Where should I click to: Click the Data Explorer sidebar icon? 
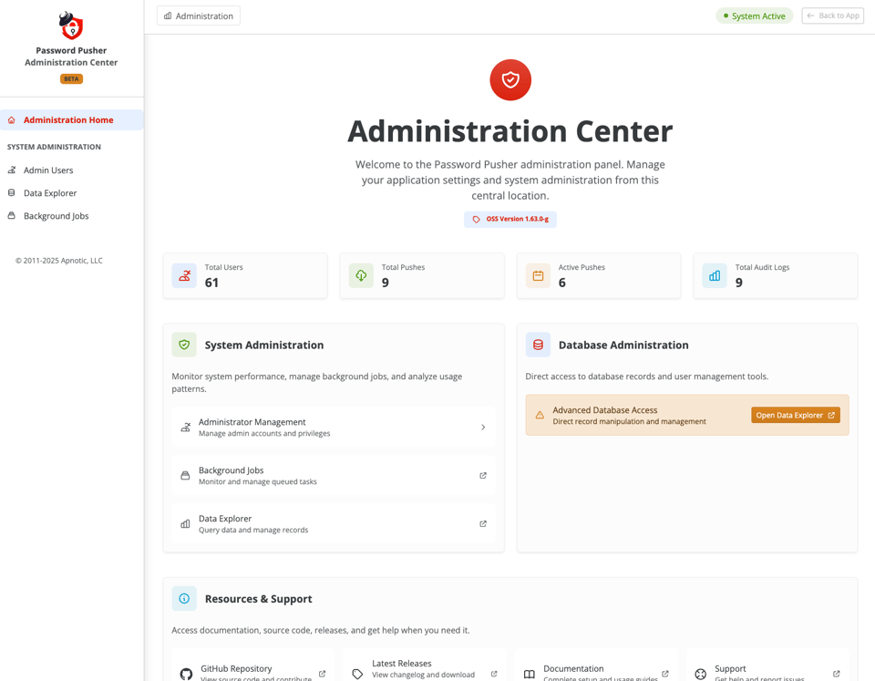pyautogui.click(x=13, y=192)
